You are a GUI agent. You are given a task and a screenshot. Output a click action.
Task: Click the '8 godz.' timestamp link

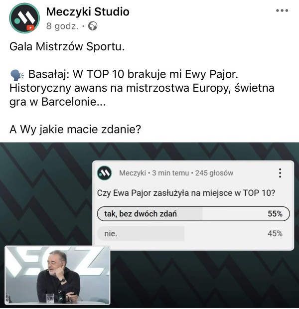click(x=62, y=26)
